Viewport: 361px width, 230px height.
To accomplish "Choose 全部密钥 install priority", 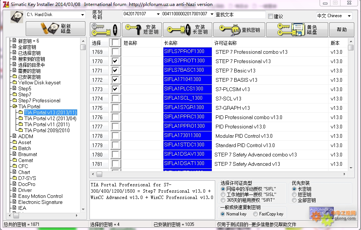I will point(294,200).
